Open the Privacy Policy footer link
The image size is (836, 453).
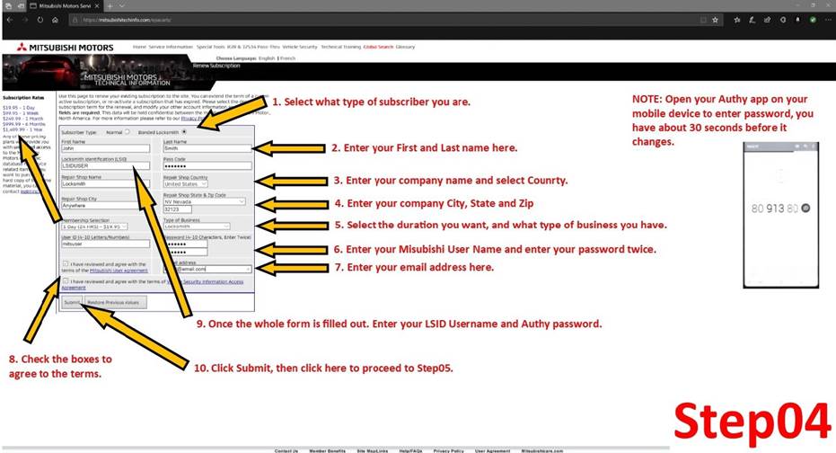pyautogui.click(x=448, y=450)
